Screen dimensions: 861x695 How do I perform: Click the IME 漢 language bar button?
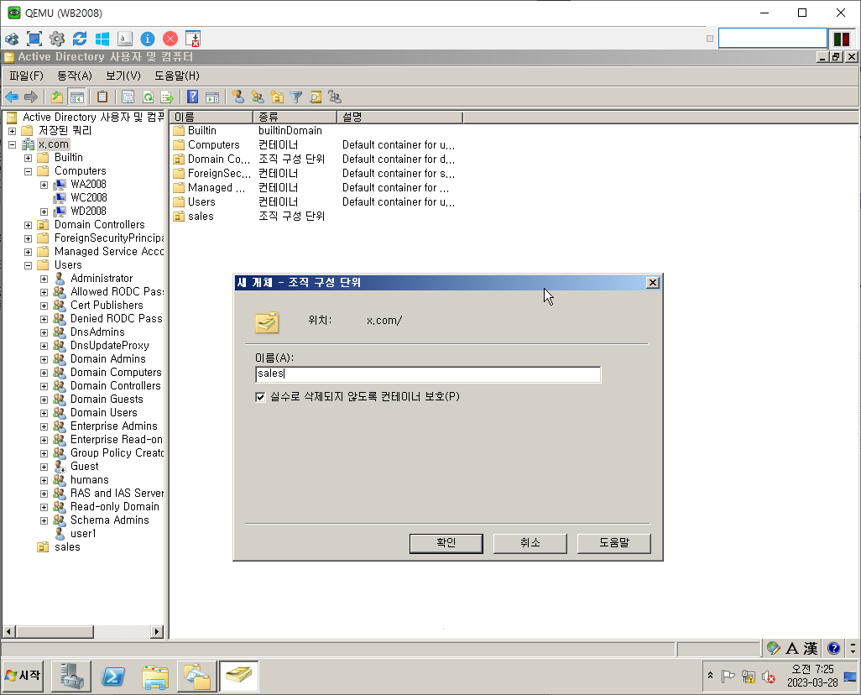point(811,648)
